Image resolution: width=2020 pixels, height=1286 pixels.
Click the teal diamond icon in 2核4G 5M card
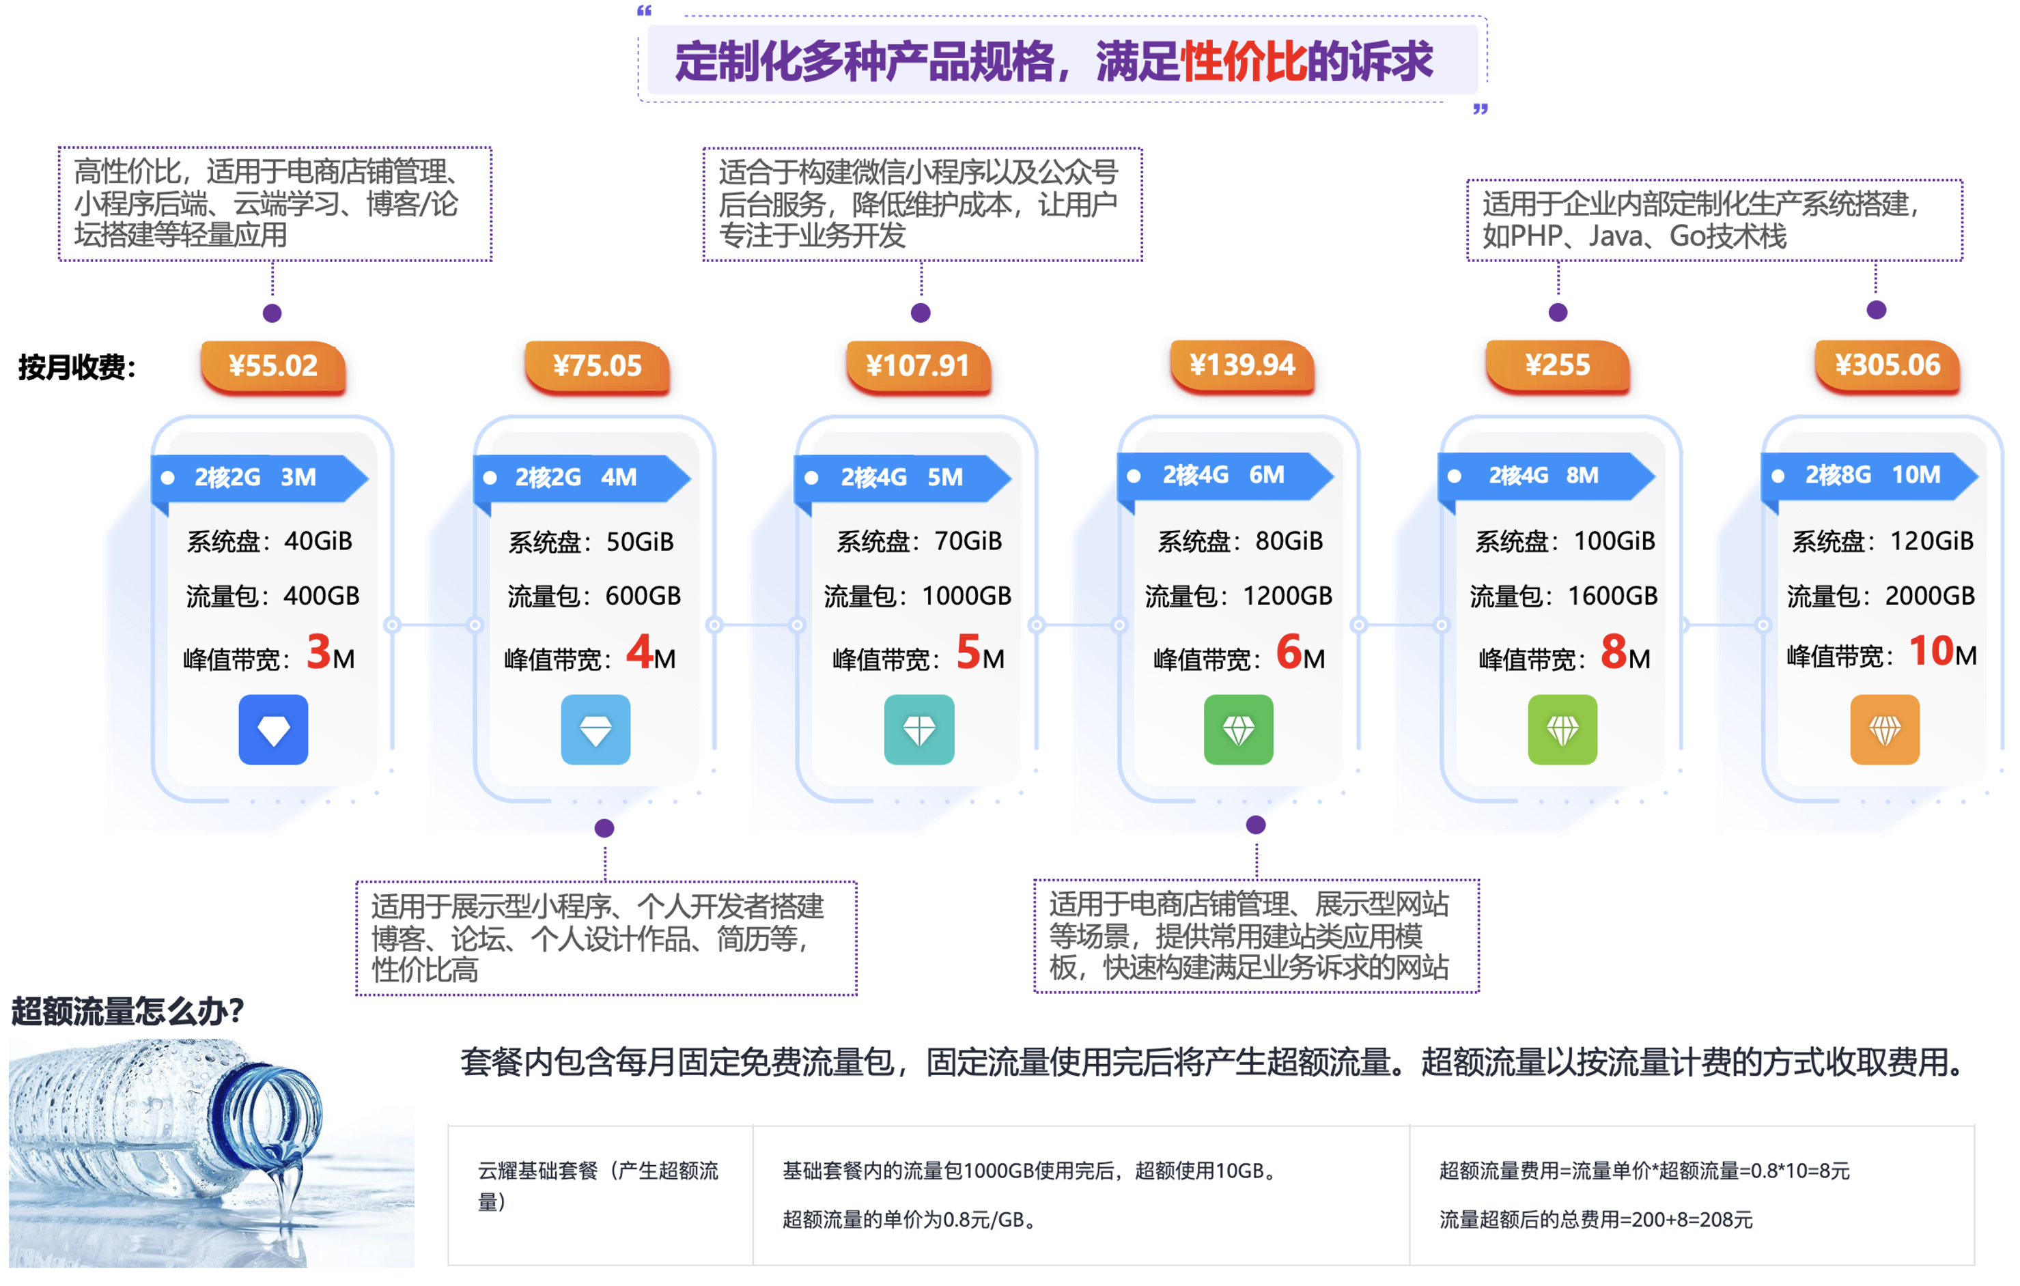click(x=918, y=730)
